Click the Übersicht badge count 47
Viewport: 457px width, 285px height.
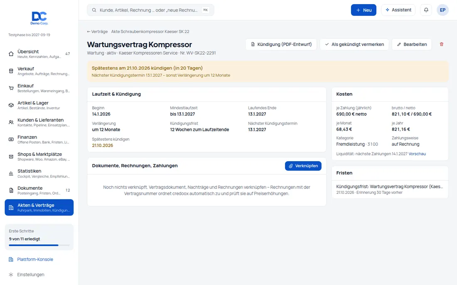pos(68,54)
